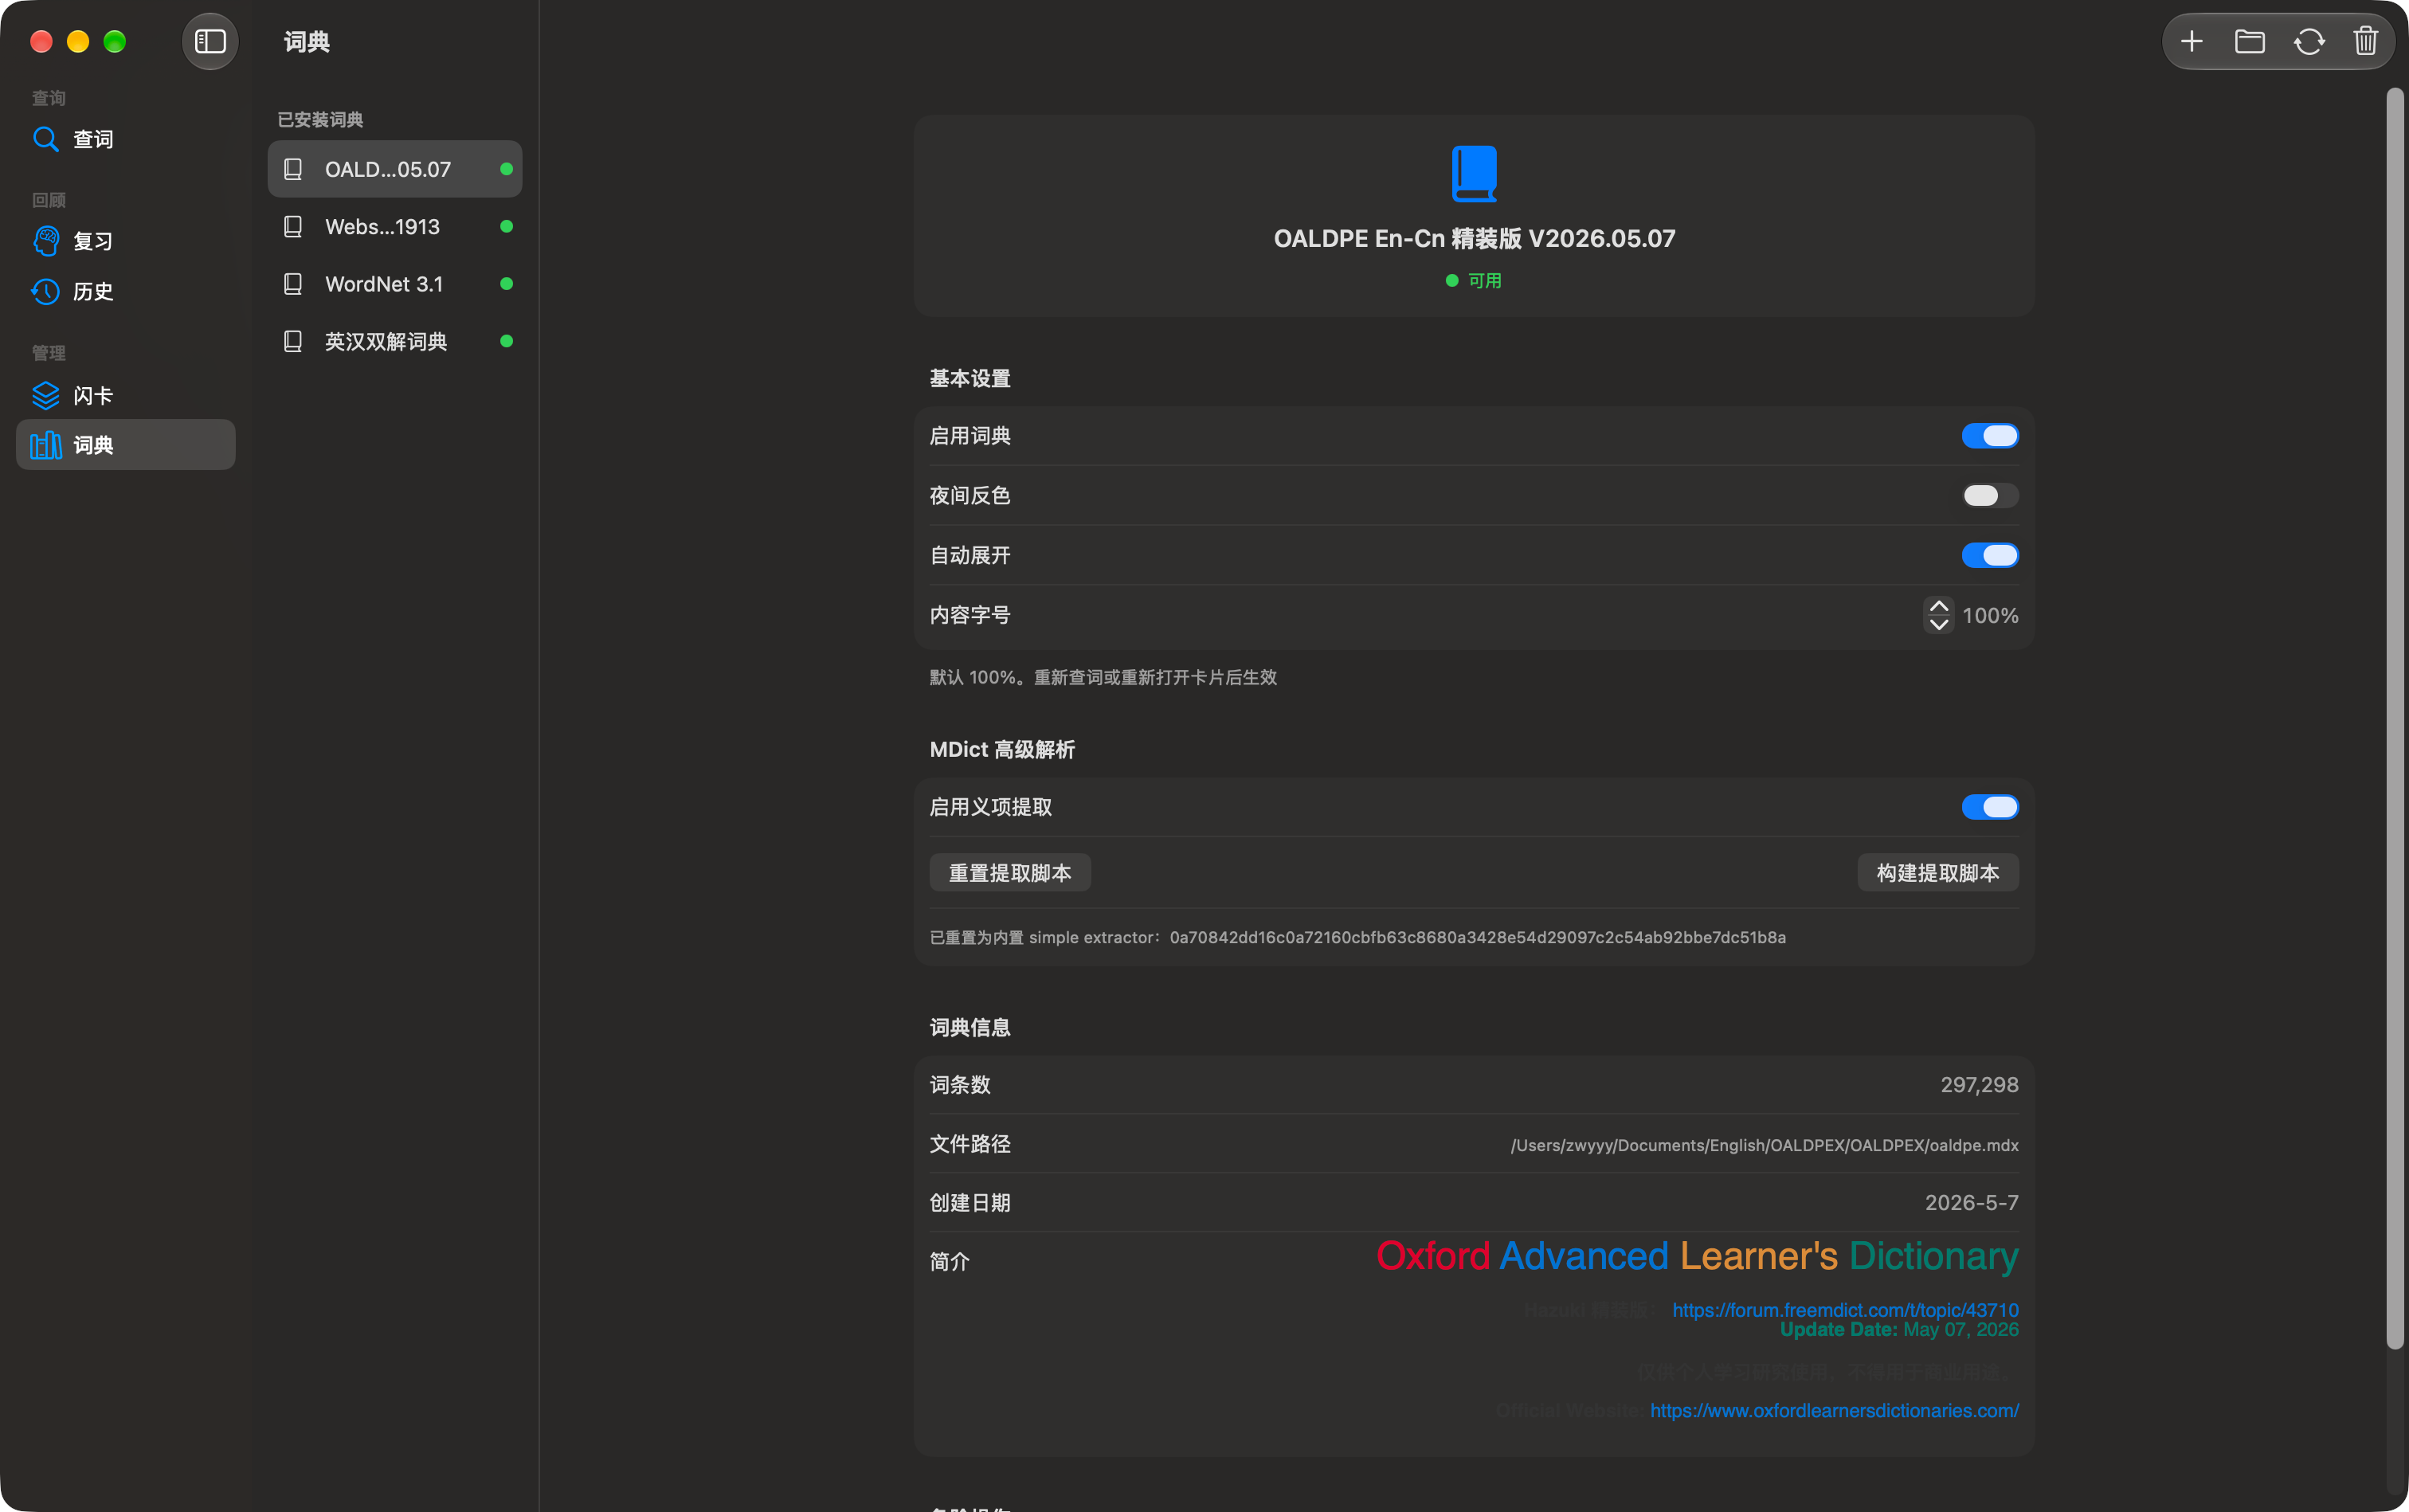Image resolution: width=2409 pixels, height=1512 pixels.
Task: Click the 重置提取脚本 button
Action: [x=1010, y=873]
